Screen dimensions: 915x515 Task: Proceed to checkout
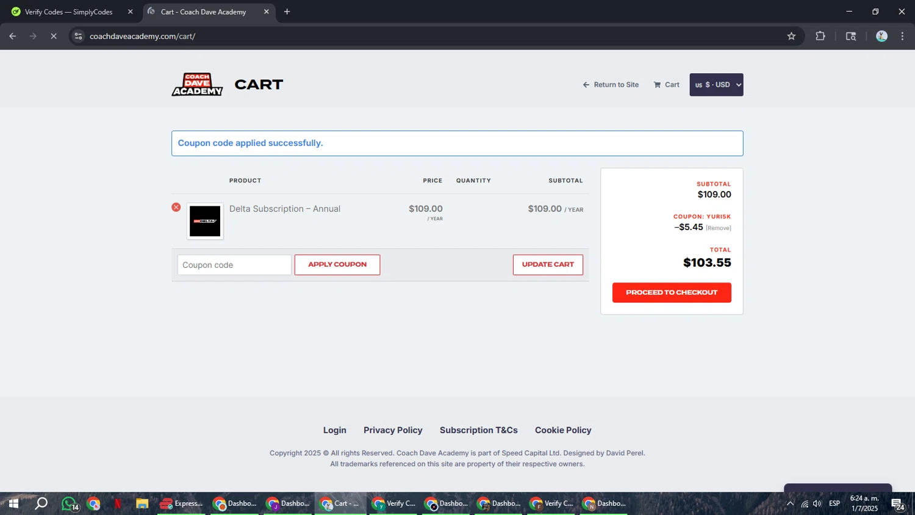[x=672, y=292]
